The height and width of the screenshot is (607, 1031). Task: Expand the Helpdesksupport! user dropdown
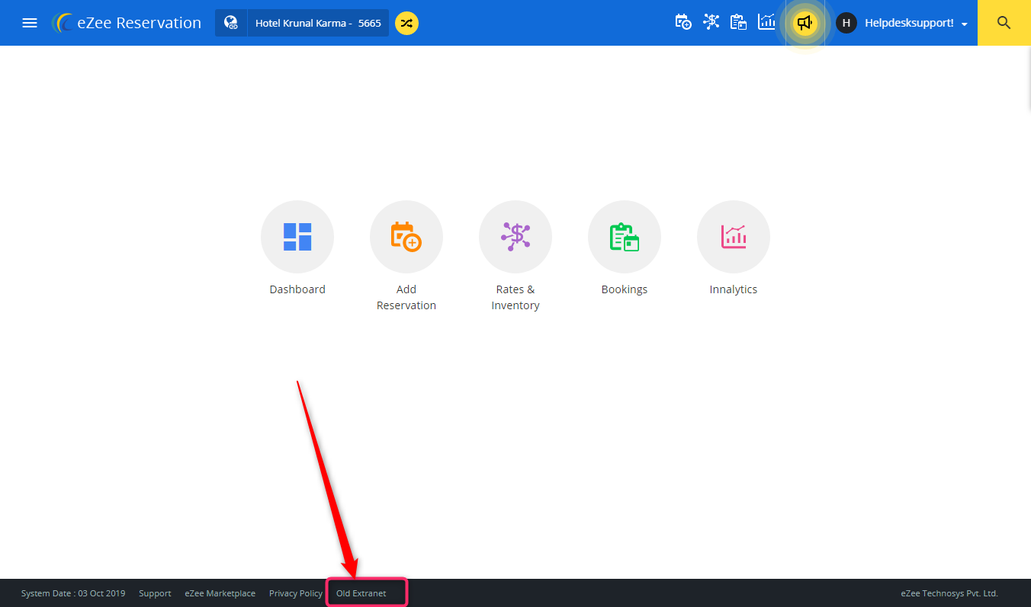click(x=916, y=23)
